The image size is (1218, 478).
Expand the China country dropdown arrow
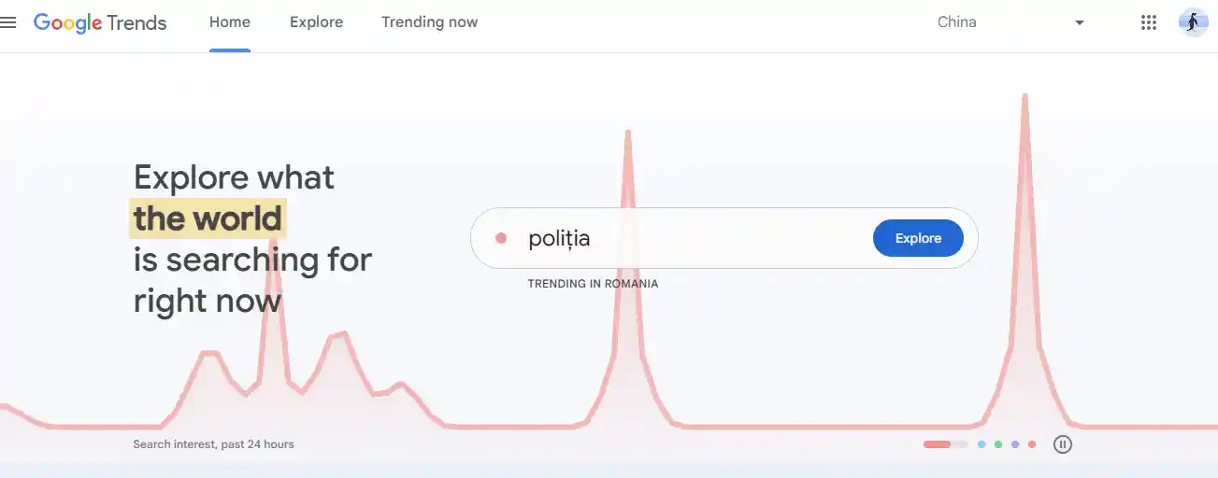[1080, 22]
